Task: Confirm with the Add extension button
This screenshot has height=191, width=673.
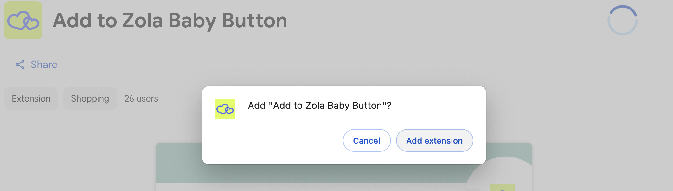Action: tap(434, 140)
